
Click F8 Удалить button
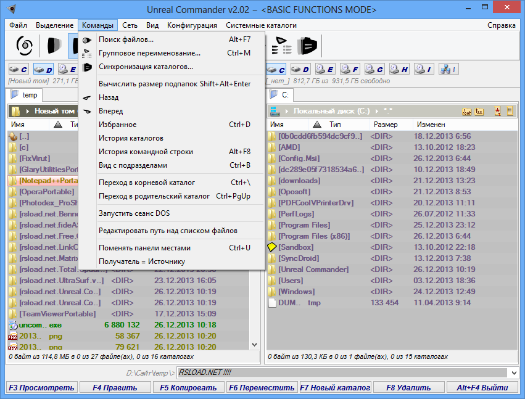[x=408, y=388]
